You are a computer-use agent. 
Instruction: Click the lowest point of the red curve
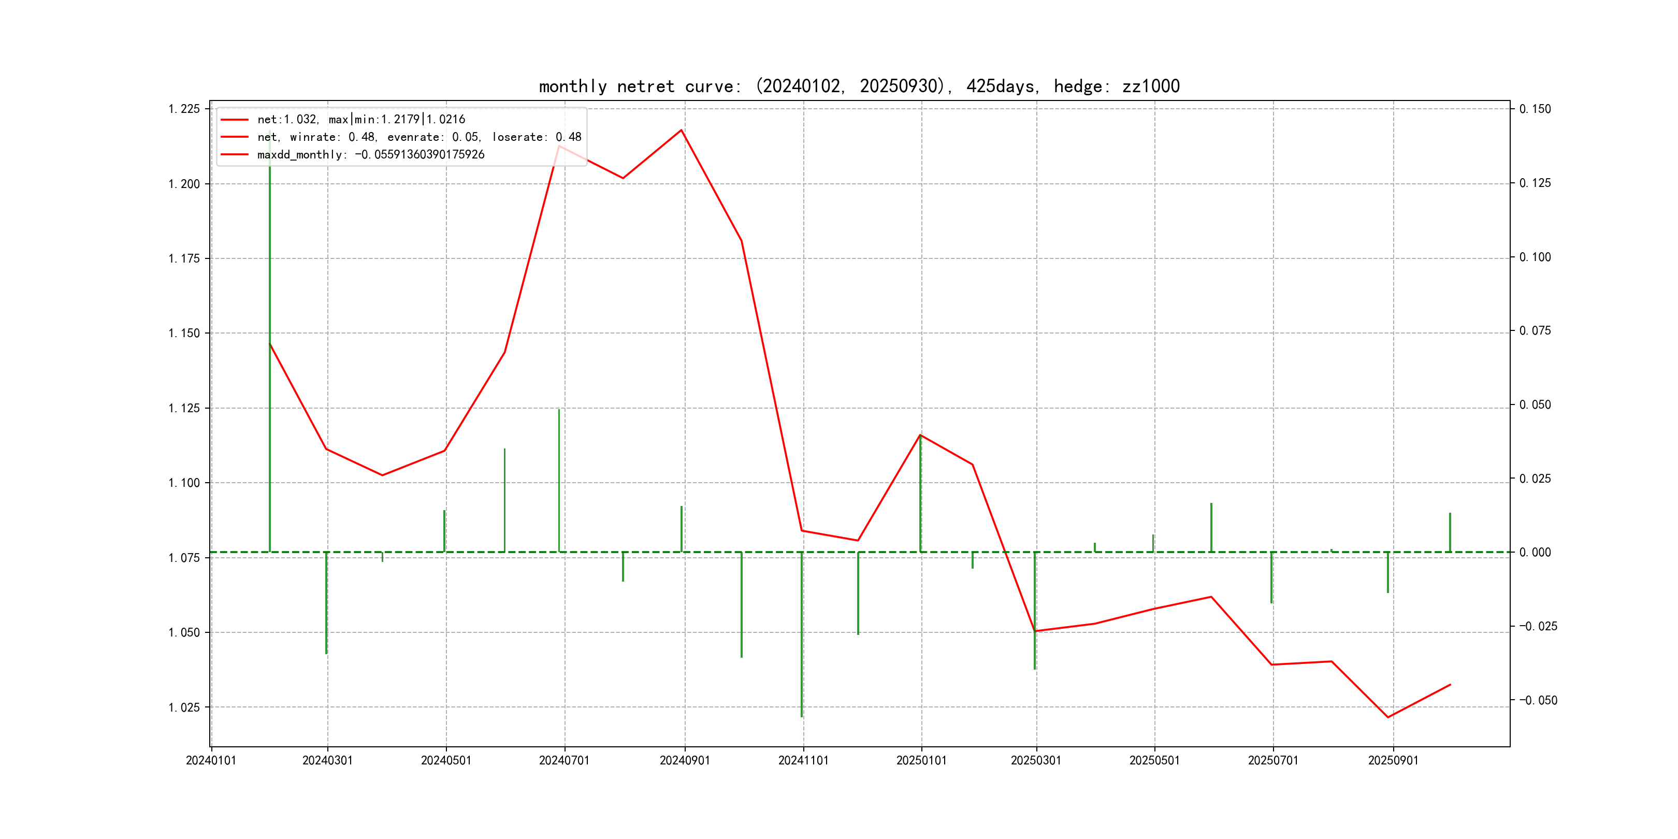1388,717
